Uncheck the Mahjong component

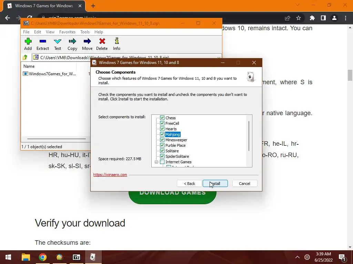pos(162,134)
